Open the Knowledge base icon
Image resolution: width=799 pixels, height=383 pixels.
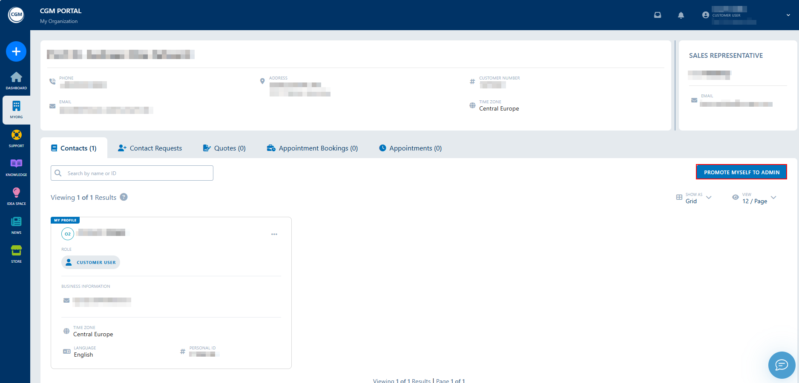(x=16, y=167)
